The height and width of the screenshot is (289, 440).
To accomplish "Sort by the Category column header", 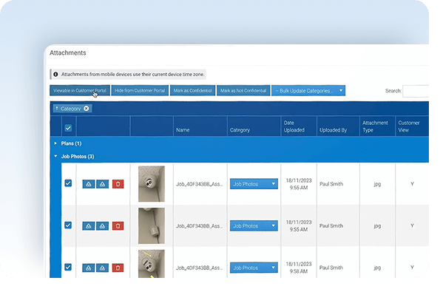I will pos(240,130).
